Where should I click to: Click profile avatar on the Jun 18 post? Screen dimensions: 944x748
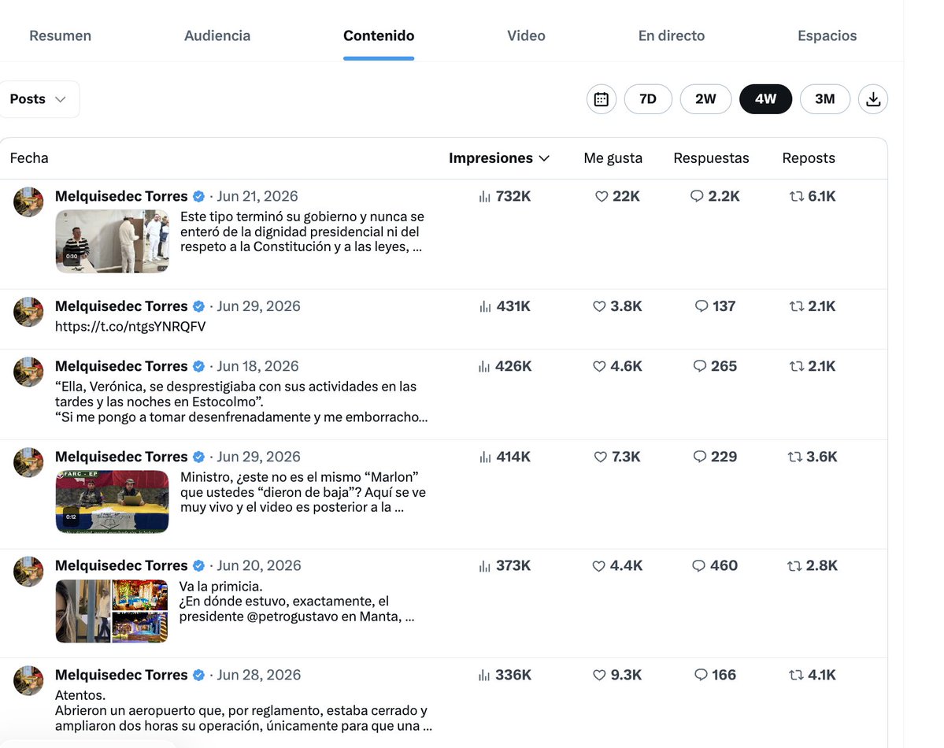pyautogui.click(x=28, y=372)
